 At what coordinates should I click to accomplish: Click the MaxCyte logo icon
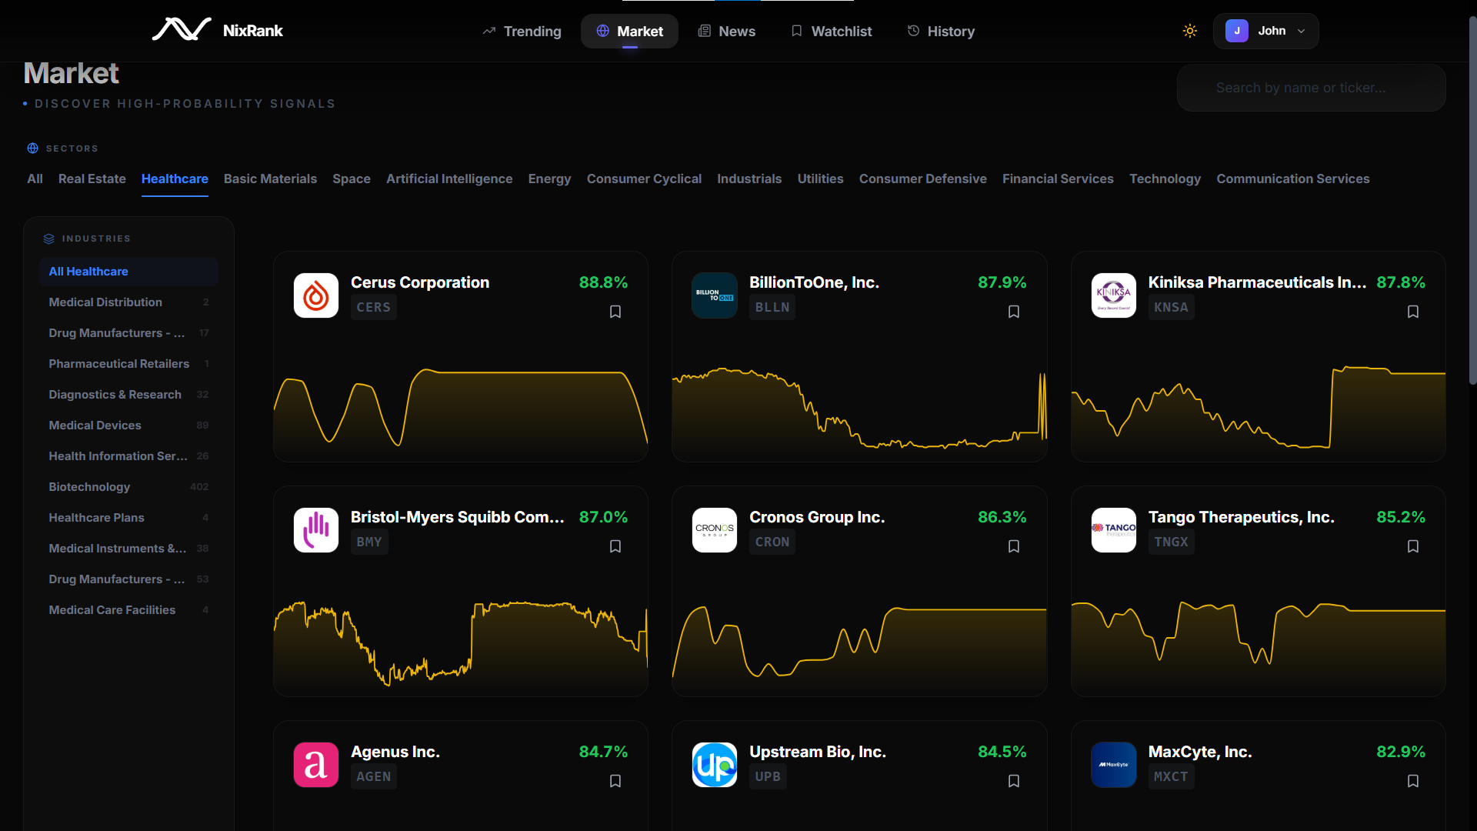pos(1114,765)
